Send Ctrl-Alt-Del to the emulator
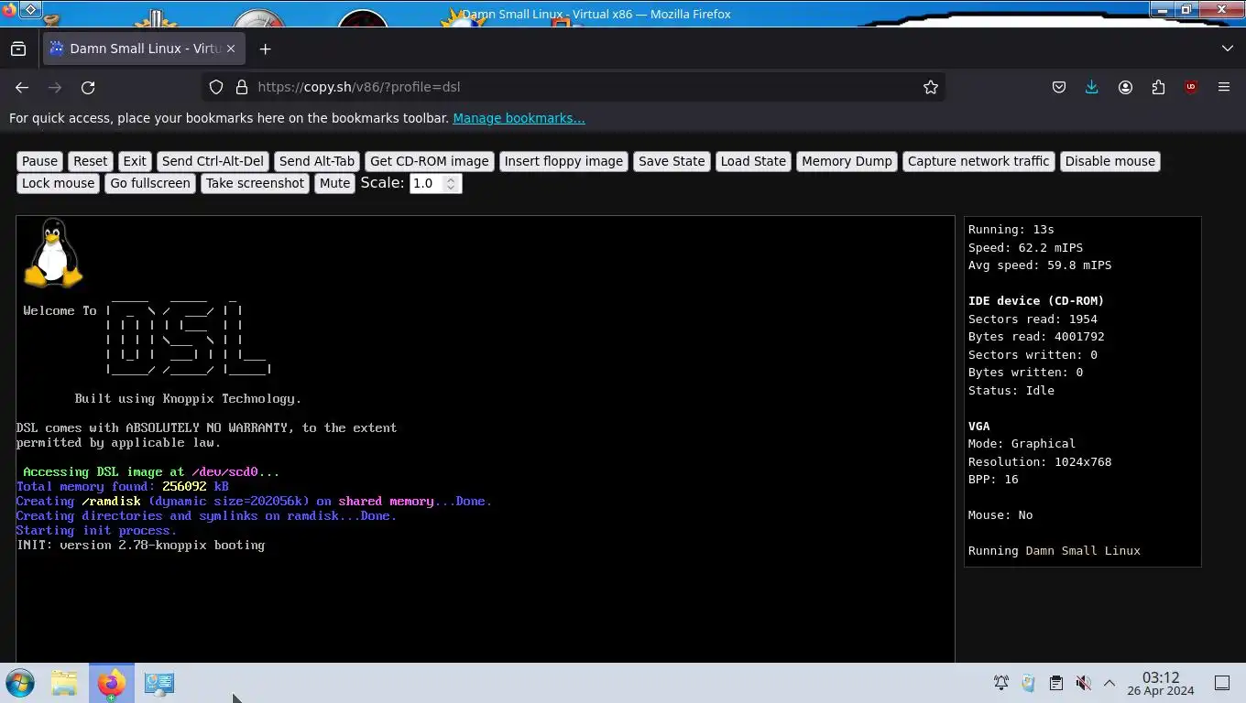Image resolution: width=1246 pixels, height=703 pixels. coord(213,161)
